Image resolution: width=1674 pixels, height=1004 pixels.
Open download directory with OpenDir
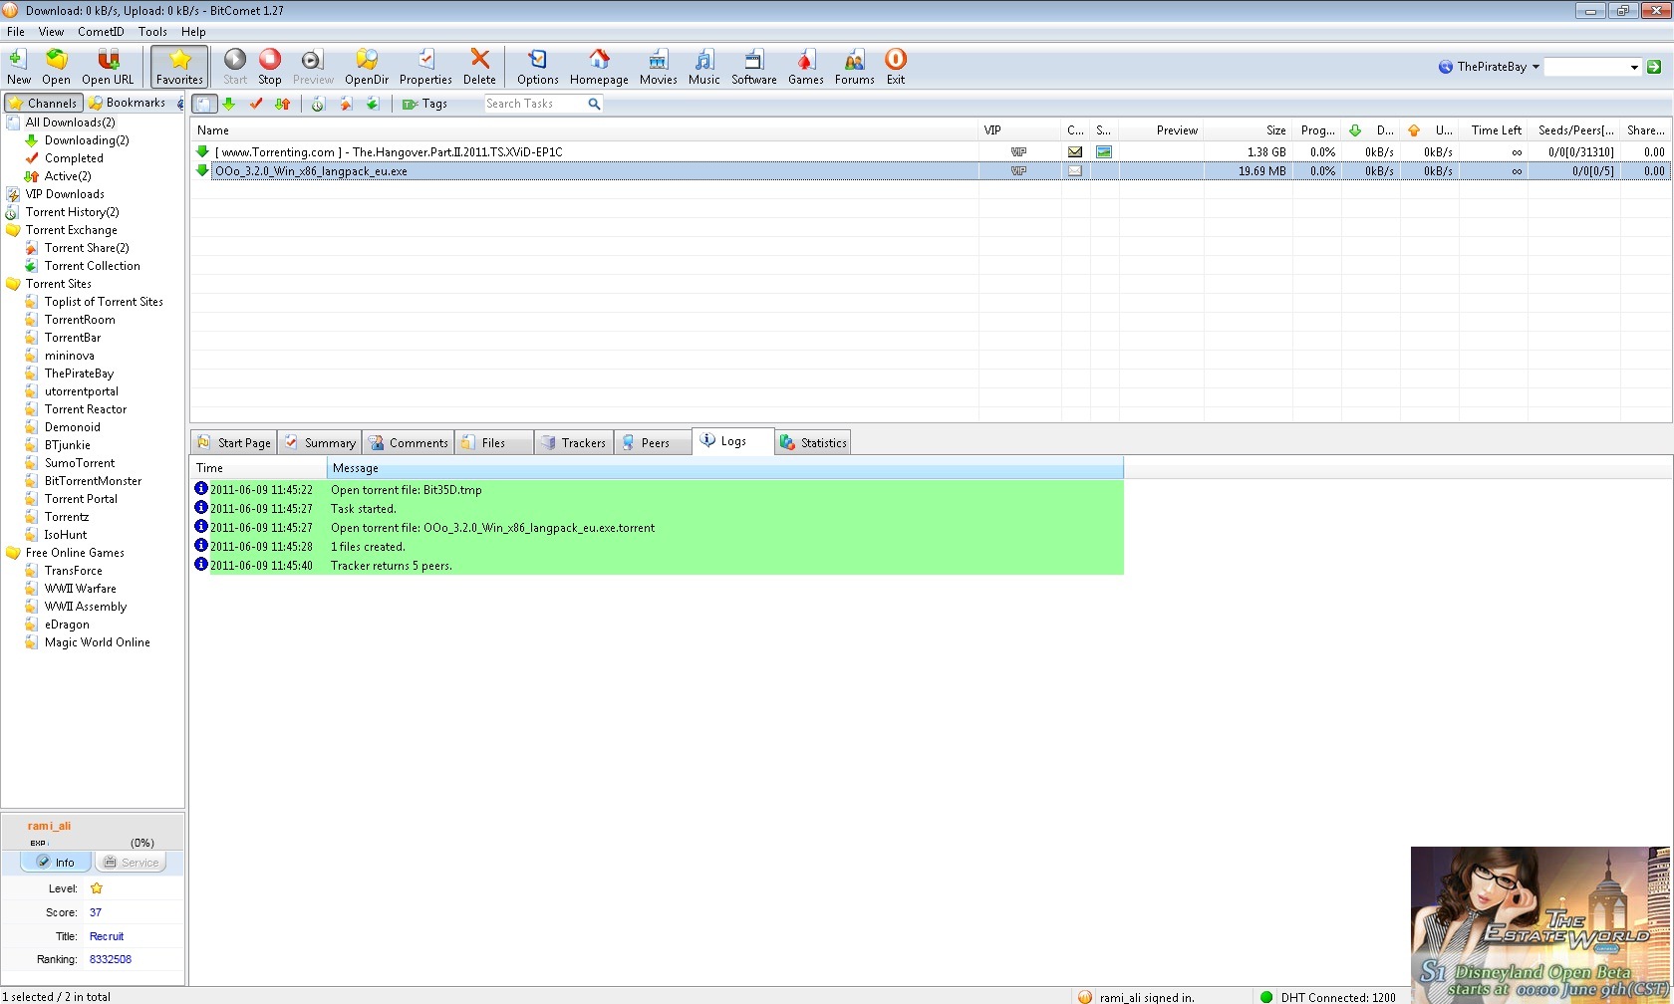pyautogui.click(x=367, y=67)
